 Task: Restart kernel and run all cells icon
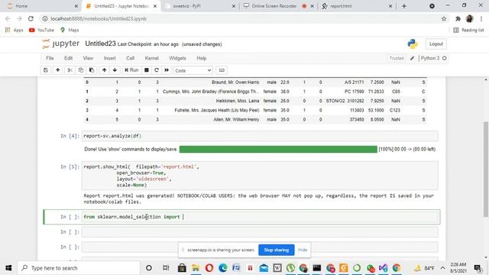167,70
